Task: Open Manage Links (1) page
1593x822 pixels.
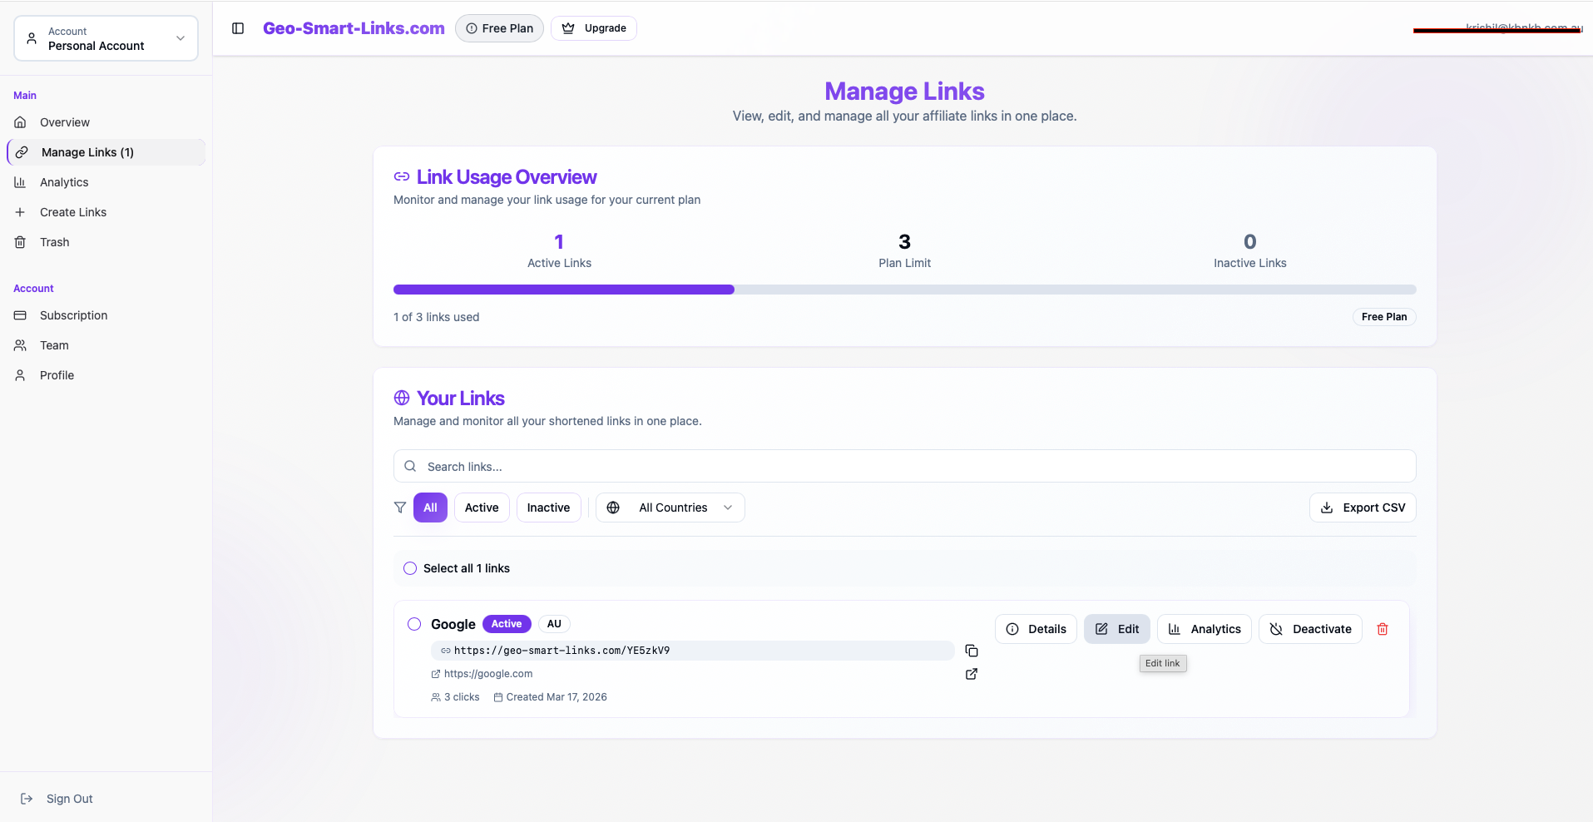Action: tap(106, 152)
